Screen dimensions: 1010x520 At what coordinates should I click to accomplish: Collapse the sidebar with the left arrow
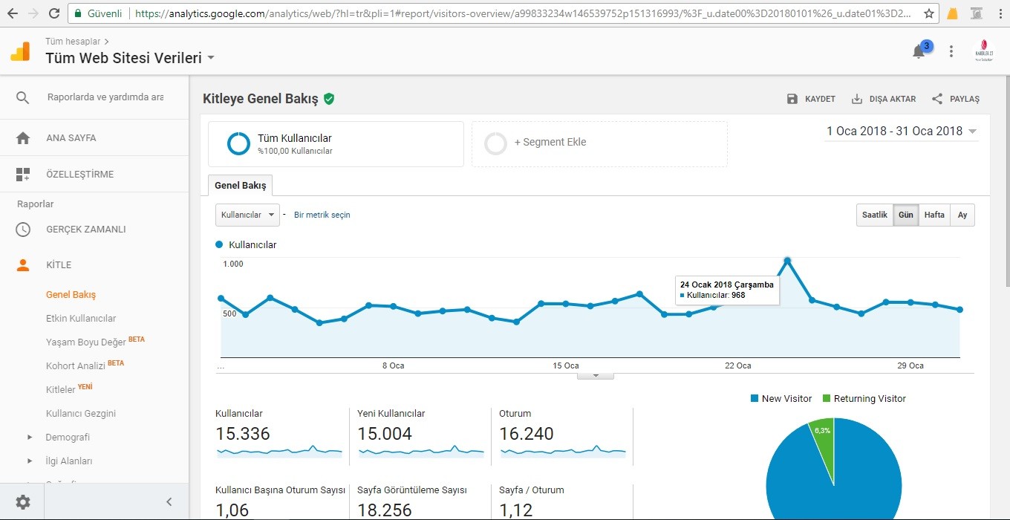(x=169, y=502)
